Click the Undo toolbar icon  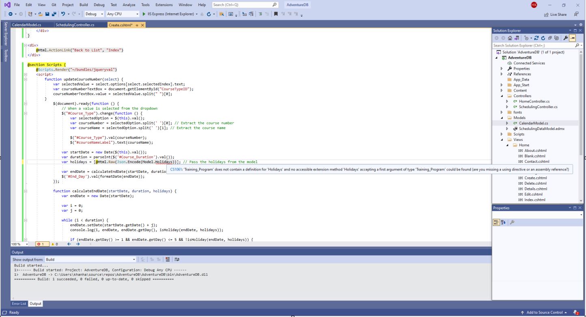point(63,14)
